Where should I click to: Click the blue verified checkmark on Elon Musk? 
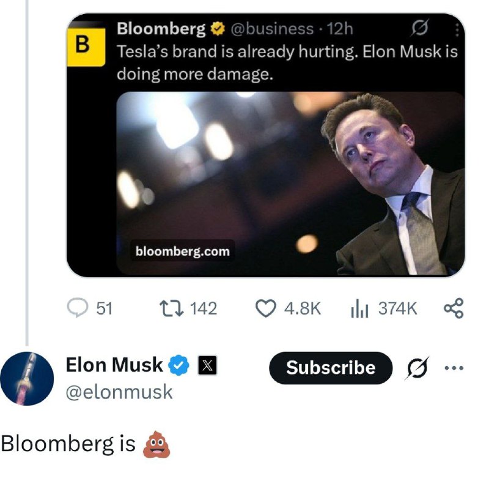[178, 364]
